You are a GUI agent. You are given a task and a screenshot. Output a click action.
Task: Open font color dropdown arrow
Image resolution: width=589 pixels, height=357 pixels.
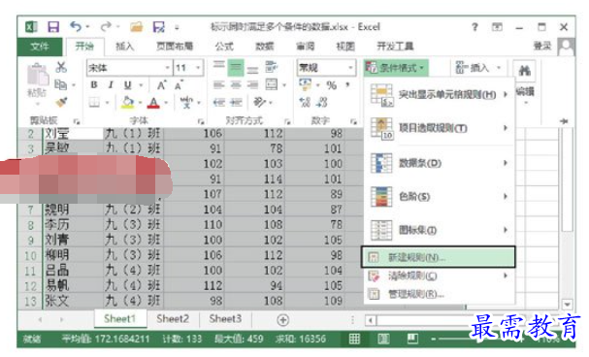[x=166, y=103]
